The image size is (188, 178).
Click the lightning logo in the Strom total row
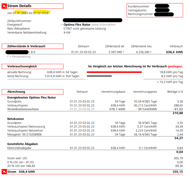[x=4, y=172]
